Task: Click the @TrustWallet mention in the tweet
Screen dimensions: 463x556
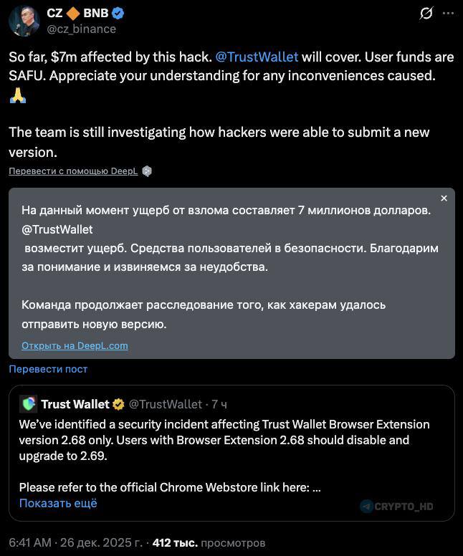Action: [x=257, y=57]
